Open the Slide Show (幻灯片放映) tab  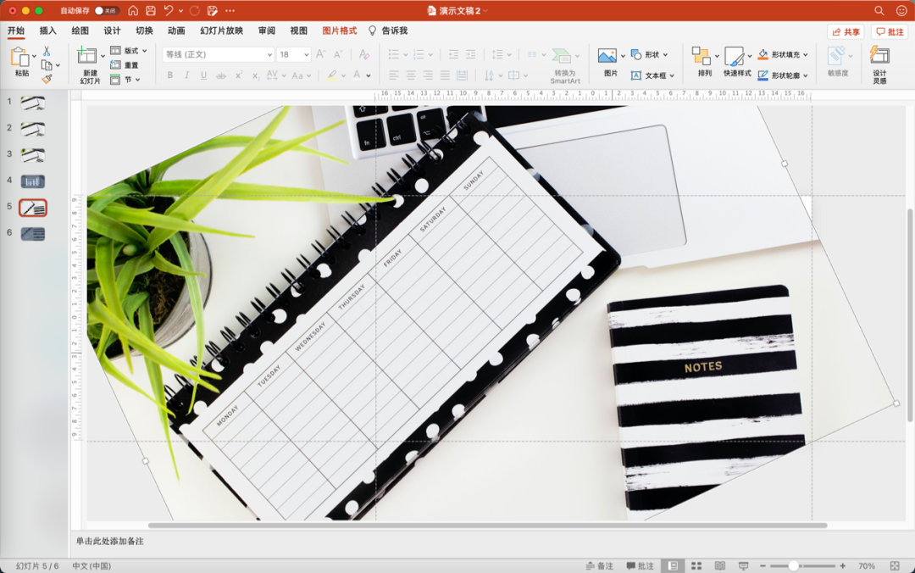(221, 31)
